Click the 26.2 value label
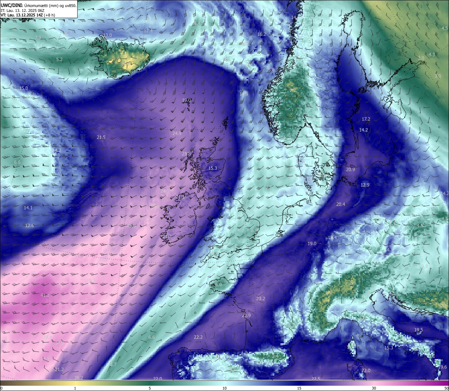The height and width of the screenshot is (391, 449). tap(79, 378)
